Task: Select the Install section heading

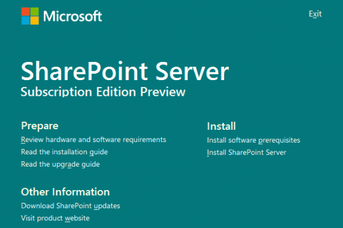Action: tap(222, 126)
